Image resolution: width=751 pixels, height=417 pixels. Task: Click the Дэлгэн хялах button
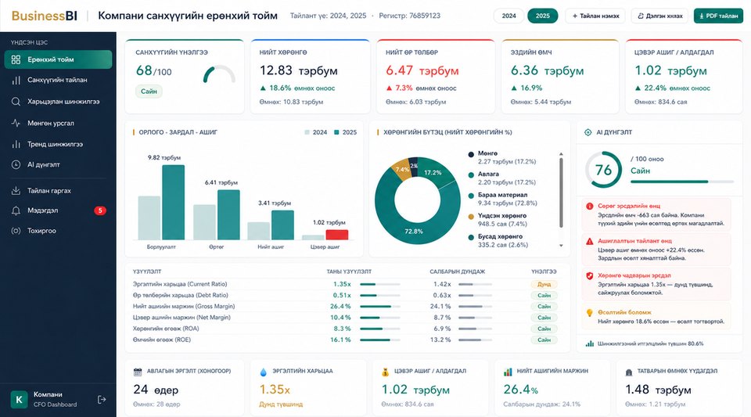[x=659, y=16]
